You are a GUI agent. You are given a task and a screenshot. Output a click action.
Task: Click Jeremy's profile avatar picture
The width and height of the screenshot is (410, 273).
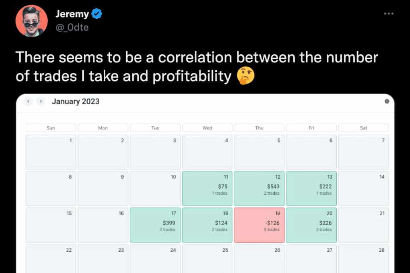click(x=32, y=21)
